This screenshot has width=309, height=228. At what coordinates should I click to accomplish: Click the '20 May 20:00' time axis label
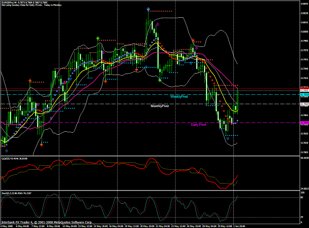pyautogui.click(x=147, y=226)
